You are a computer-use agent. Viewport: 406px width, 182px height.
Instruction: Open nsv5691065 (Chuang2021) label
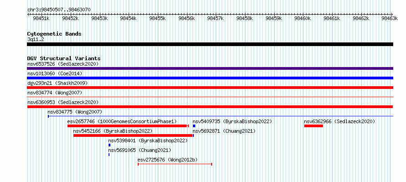[140, 150]
